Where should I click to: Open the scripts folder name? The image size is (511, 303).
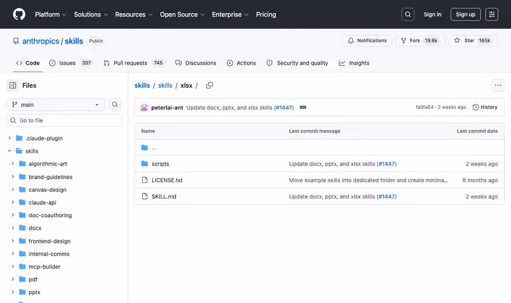[160, 164]
